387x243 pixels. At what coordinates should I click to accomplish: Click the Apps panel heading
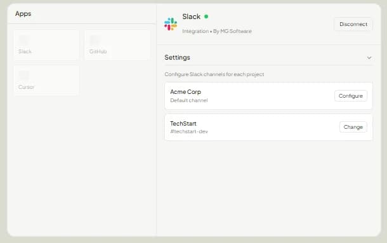pyautogui.click(x=23, y=14)
